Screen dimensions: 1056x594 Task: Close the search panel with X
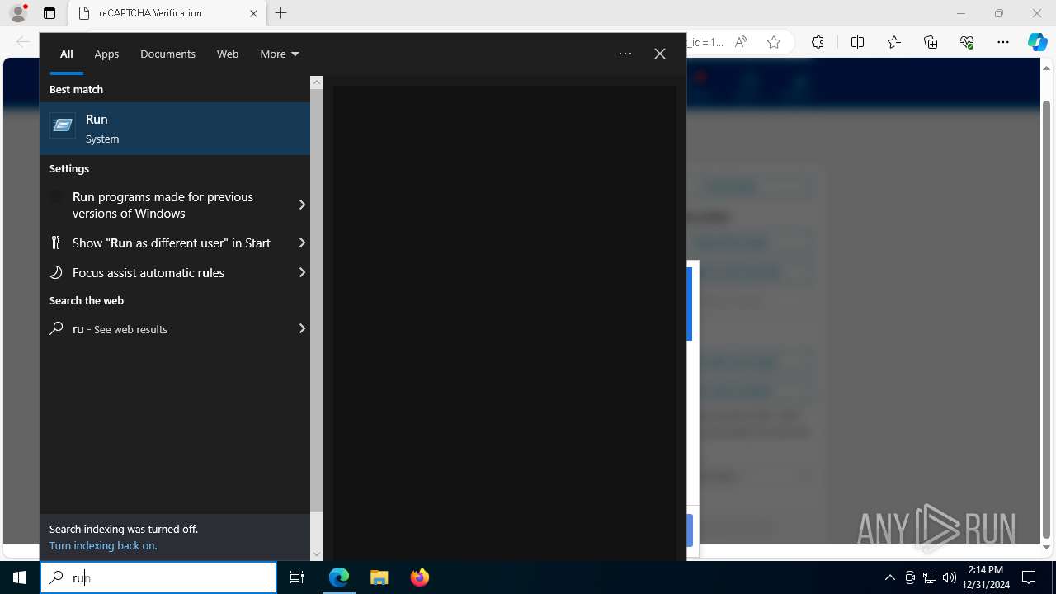click(660, 54)
